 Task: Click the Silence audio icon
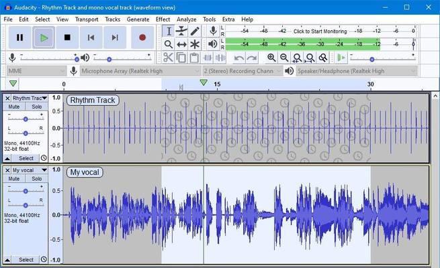(x=220, y=58)
